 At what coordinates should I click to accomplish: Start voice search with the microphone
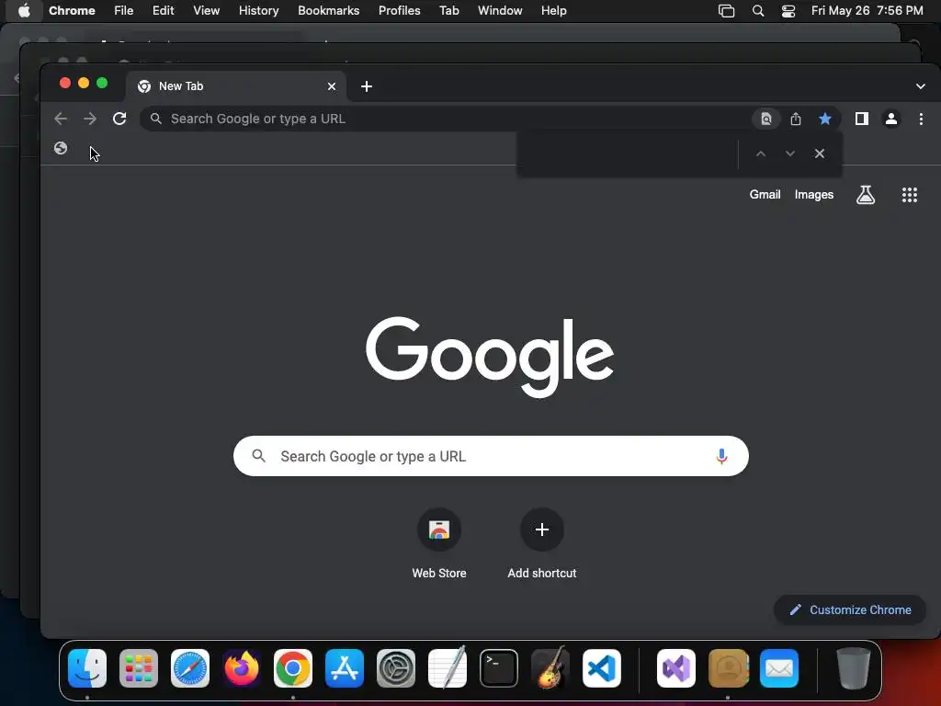[x=722, y=456]
